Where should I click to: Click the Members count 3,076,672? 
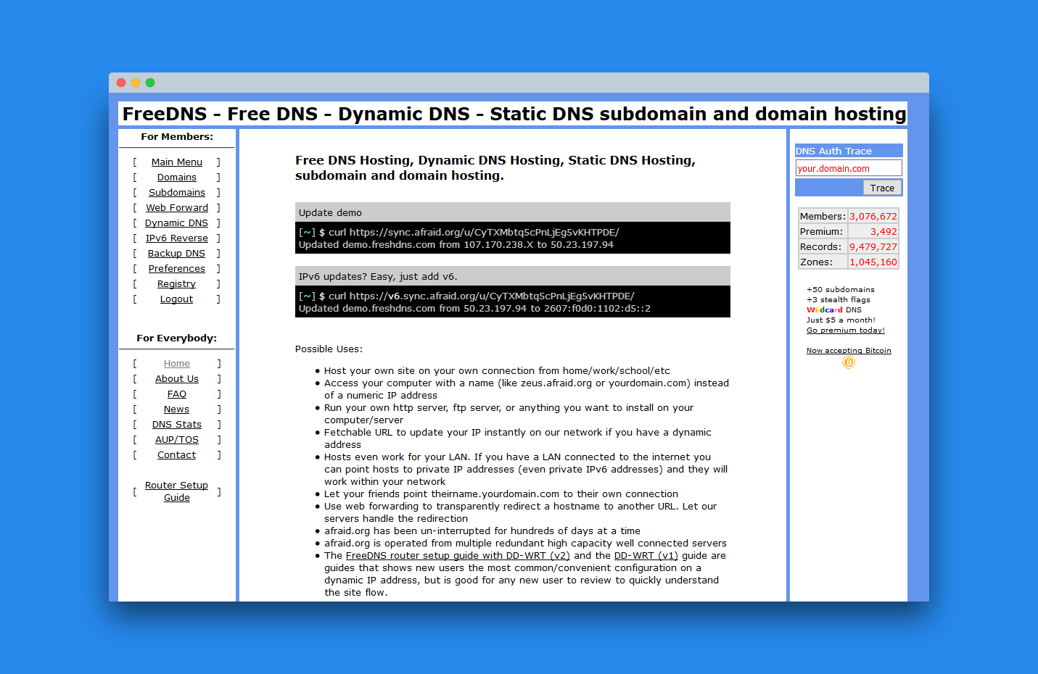pos(873,217)
